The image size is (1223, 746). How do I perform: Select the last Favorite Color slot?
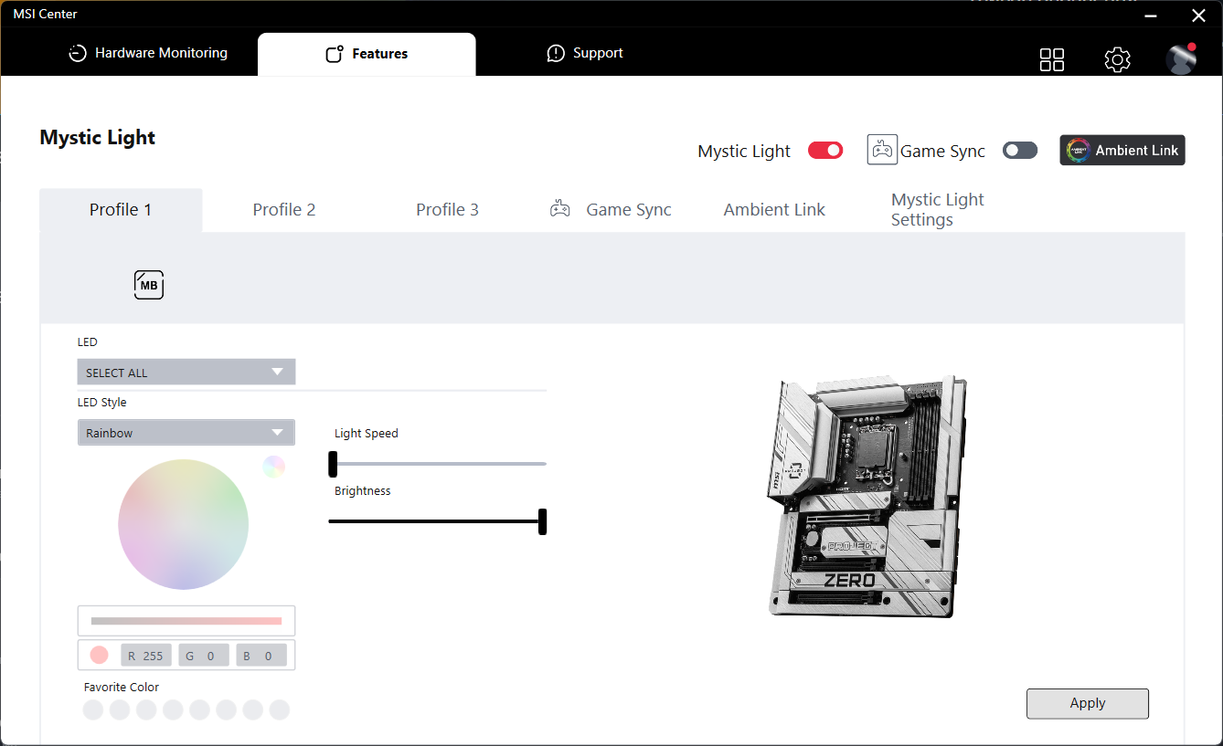pyautogui.click(x=280, y=709)
